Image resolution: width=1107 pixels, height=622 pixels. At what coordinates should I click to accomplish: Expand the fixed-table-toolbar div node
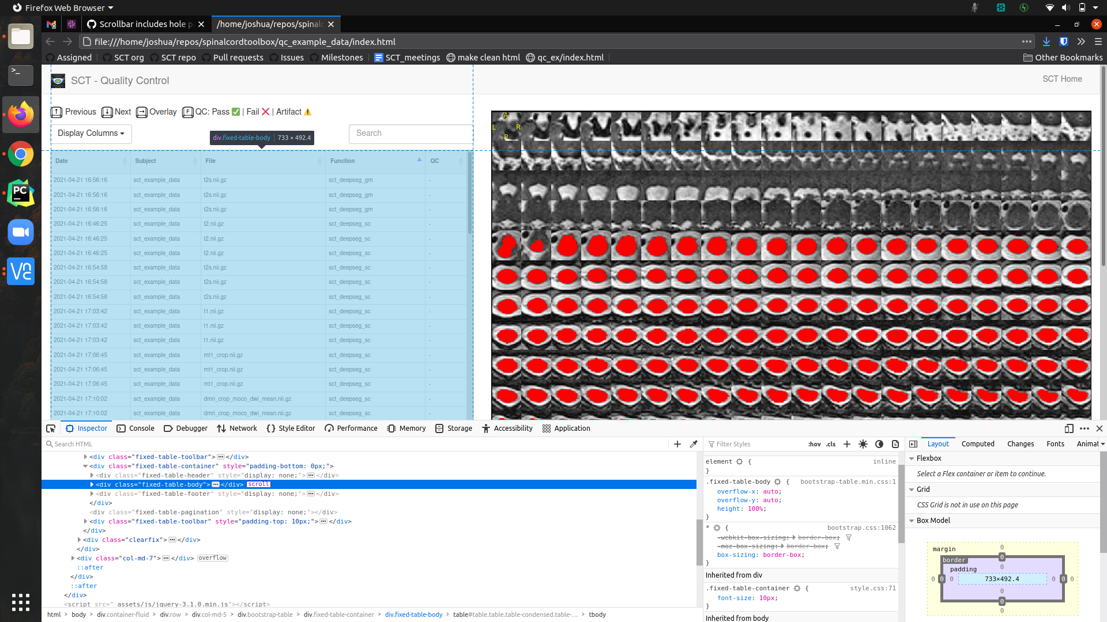pos(85,457)
